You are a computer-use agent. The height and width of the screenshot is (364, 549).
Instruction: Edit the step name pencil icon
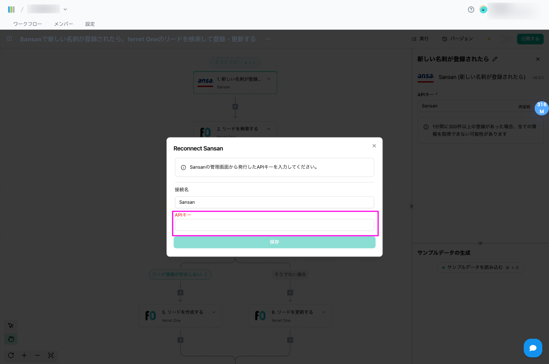(495, 59)
